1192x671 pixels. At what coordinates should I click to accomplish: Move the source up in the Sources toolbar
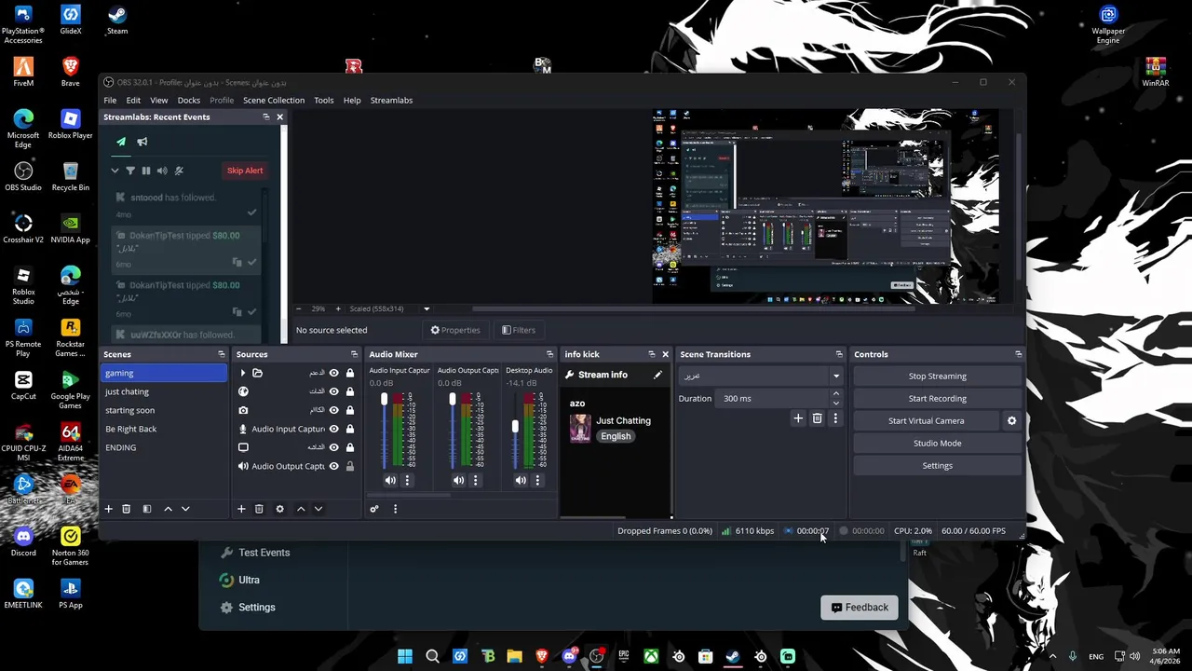301,509
